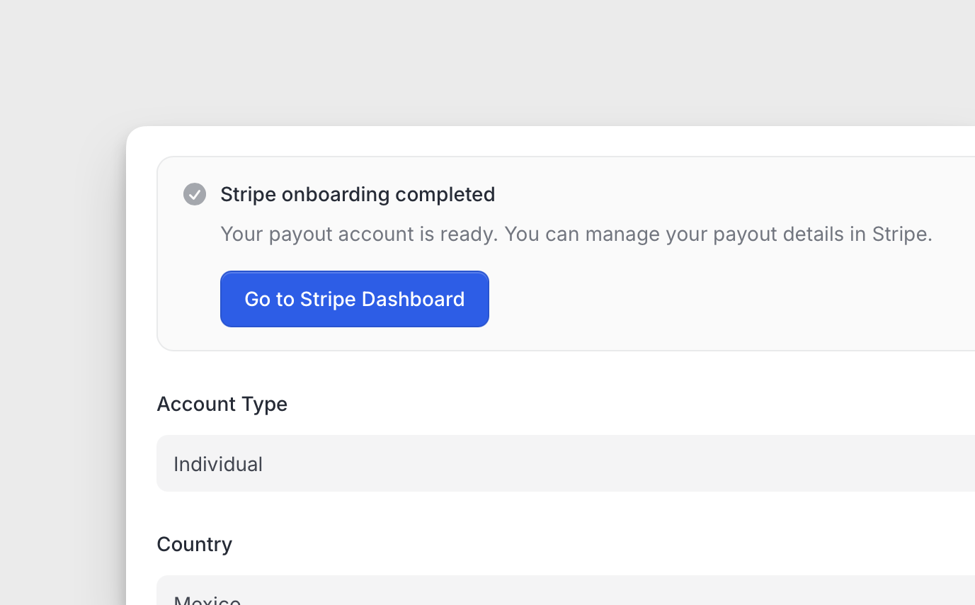Viewport: 975px width, 605px height.
Task: Click the 'Dashboard' word on the blue button
Action: point(414,299)
